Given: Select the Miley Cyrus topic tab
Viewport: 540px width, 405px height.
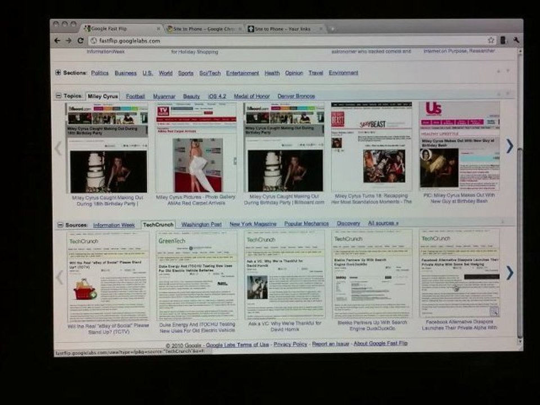Looking at the screenshot, I should tap(102, 96).
